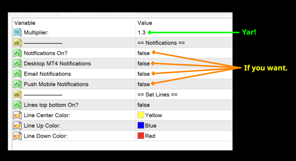Click the string icon beside Set Lines separator
Viewport: 296px width, 161px height.
tap(18, 95)
